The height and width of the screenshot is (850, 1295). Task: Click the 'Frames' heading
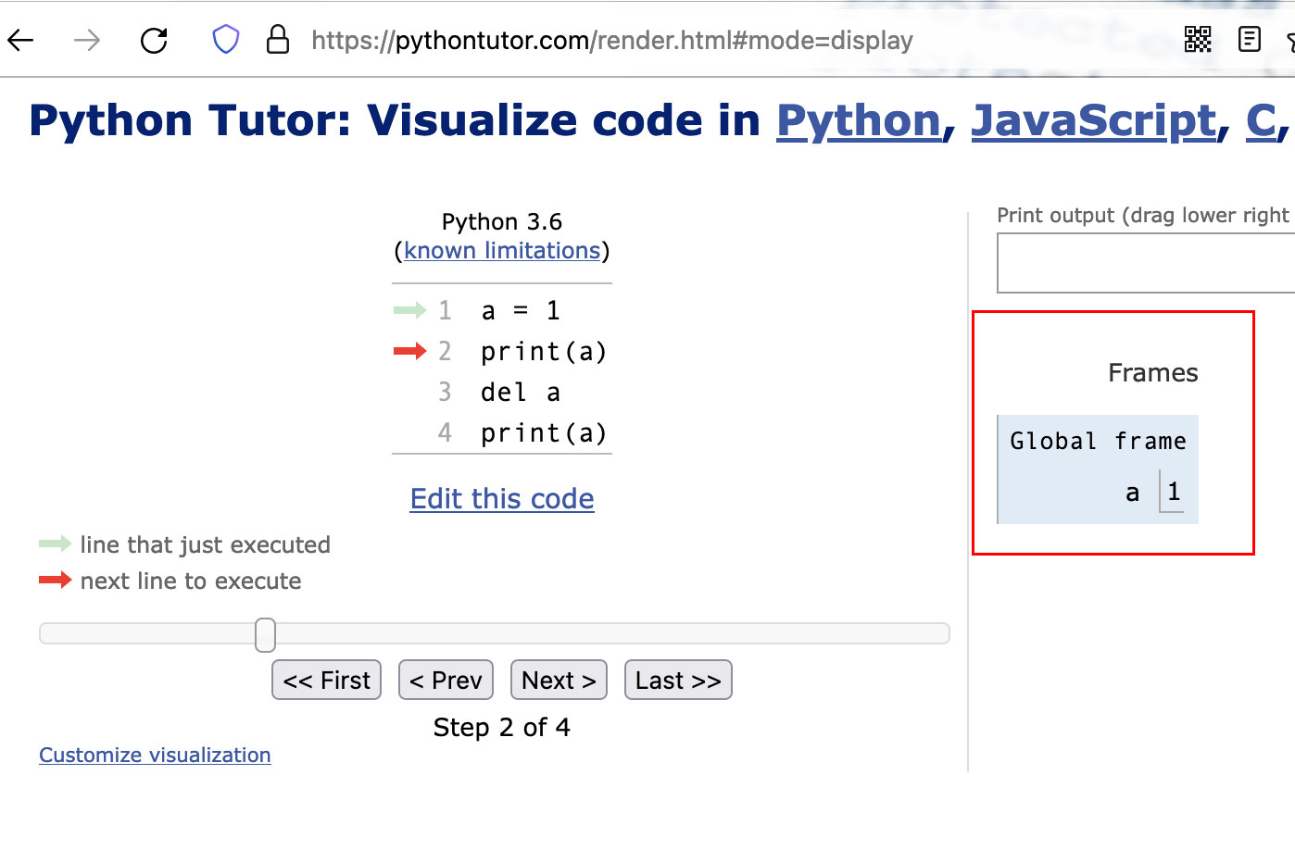tap(1153, 372)
